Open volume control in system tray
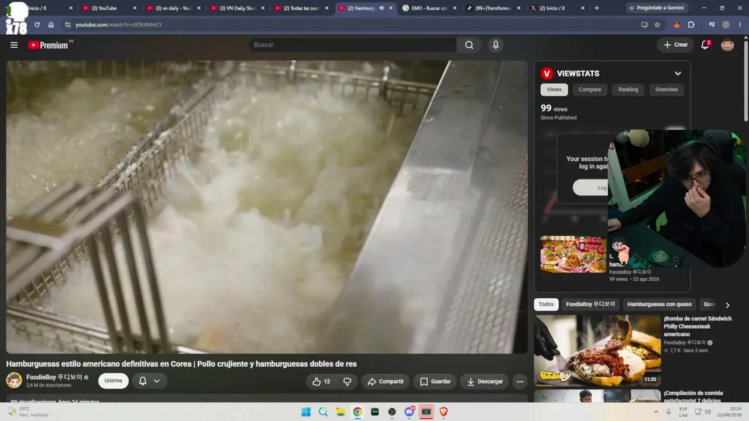 pyautogui.click(x=707, y=412)
